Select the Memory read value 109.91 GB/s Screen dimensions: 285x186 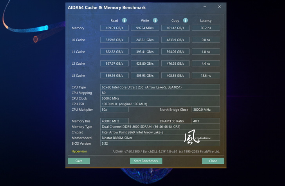coord(114,28)
